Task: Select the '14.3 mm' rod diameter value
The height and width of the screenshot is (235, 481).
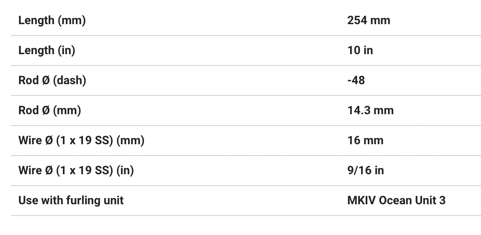Action: 370,110
